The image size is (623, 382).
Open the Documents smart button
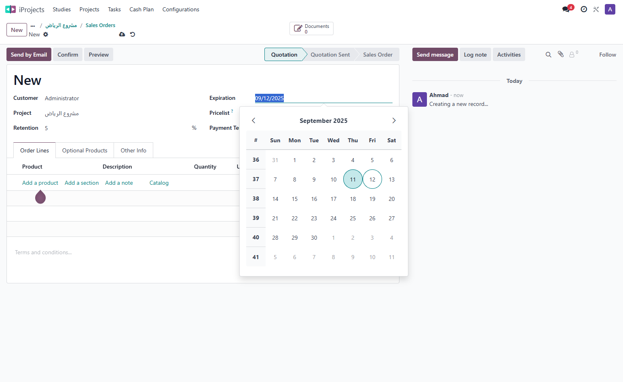pyautogui.click(x=311, y=29)
